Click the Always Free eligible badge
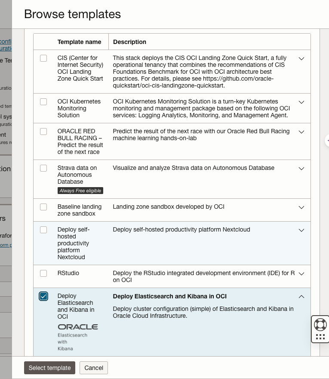This screenshot has width=329, height=379. point(80,191)
